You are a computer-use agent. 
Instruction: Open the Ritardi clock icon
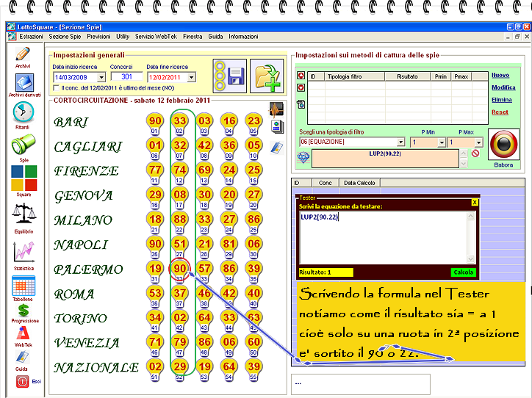pos(24,112)
